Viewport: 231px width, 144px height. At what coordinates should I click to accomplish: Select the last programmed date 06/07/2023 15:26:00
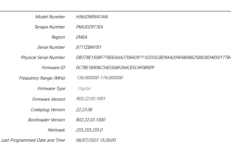96,140
